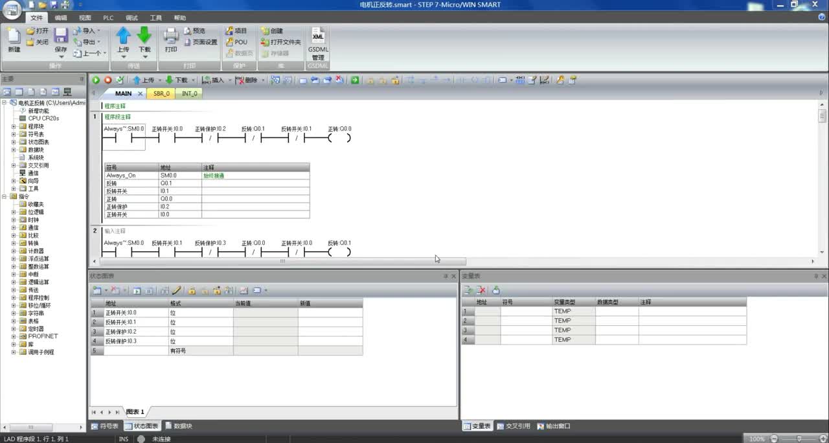The image size is (829, 443).
Task: Switch to the 输出窗口 bottom tab
Action: [554, 426]
